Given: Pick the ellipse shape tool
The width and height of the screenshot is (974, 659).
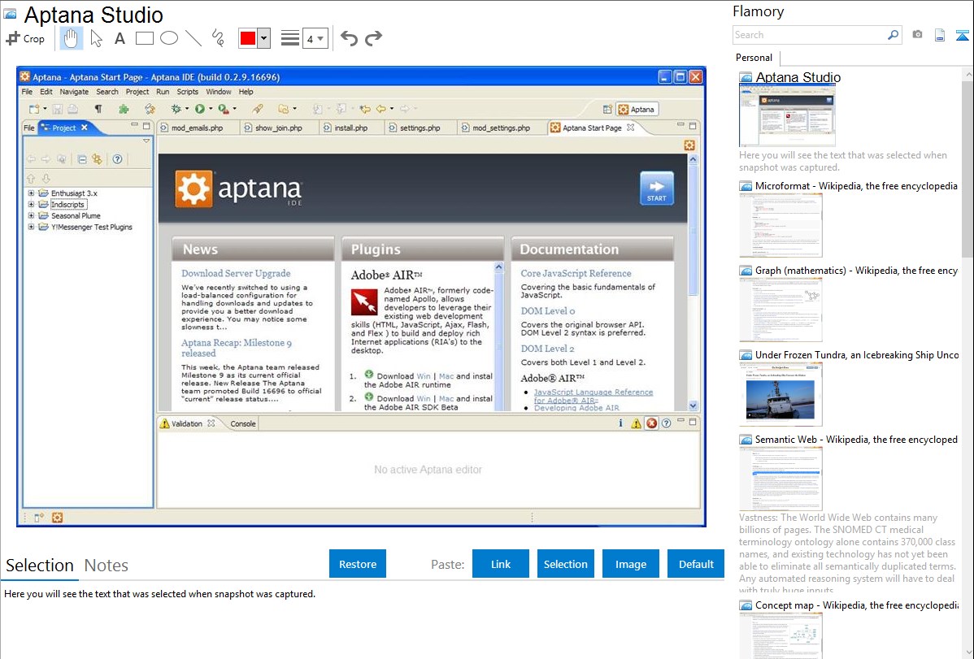Looking at the screenshot, I should [x=169, y=38].
